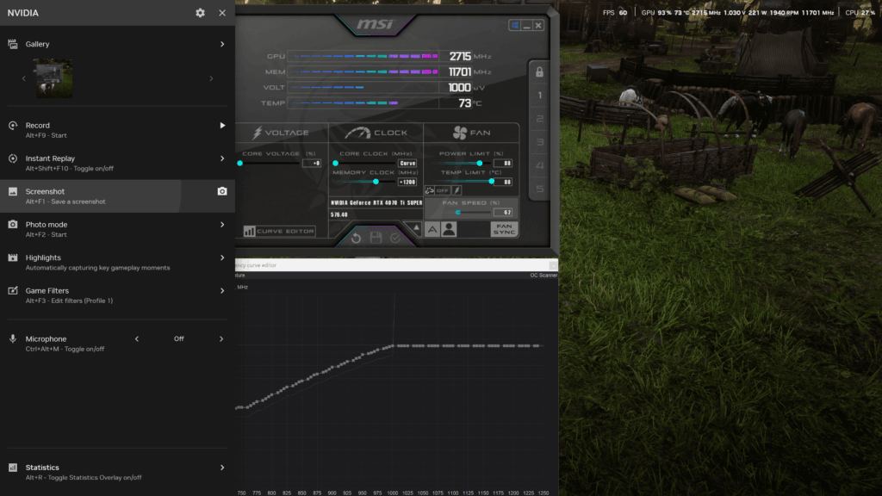Show next gallery item arrow
This screenshot has width=882, height=496.
[x=211, y=78]
